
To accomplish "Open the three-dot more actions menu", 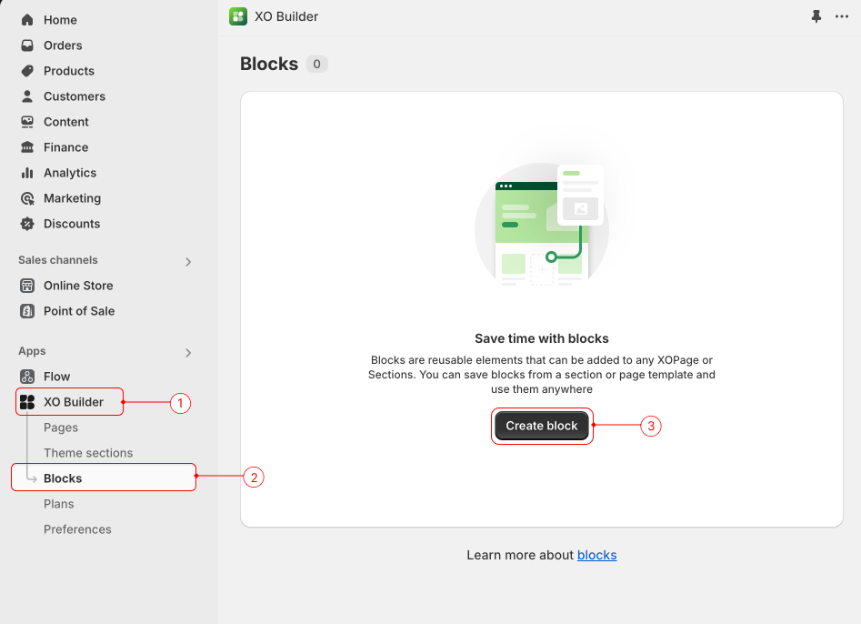I will click(x=842, y=16).
